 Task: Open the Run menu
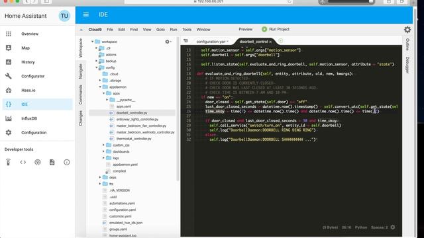pos(174,29)
